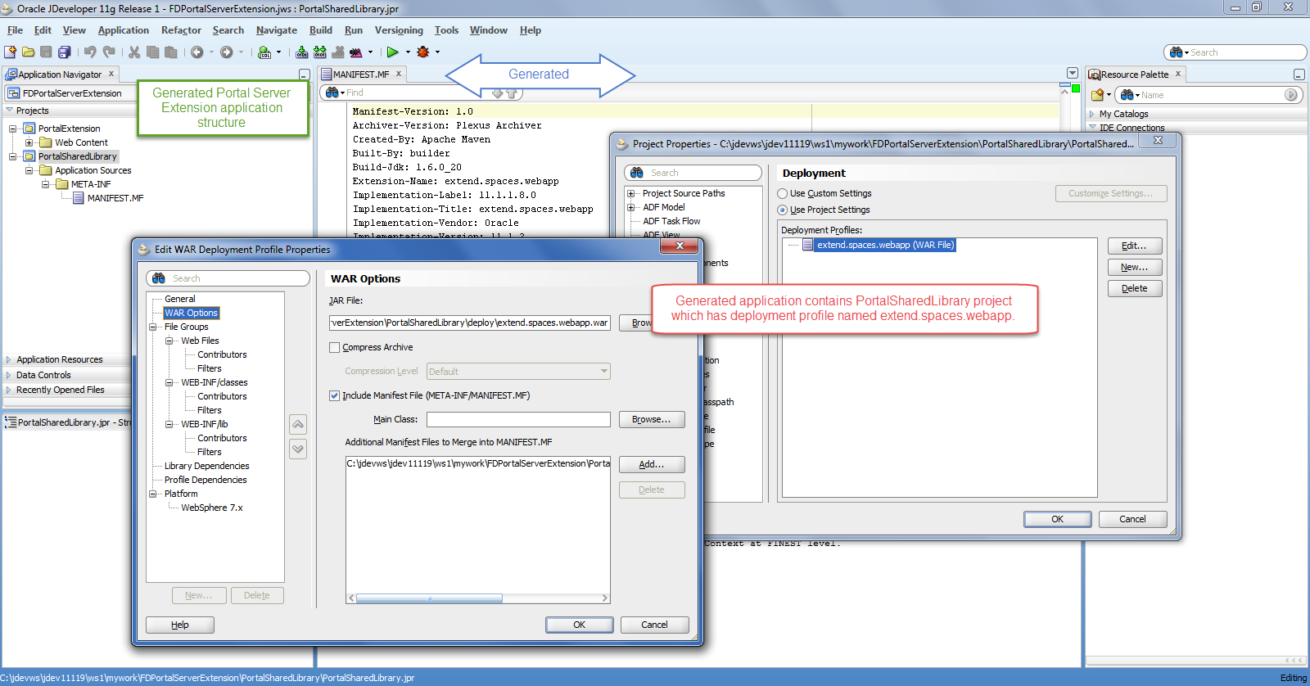Screen dimensions: 1310x686
Task: Click search go arrow in Resource Palette Name field
Action: coord(1290,95)
